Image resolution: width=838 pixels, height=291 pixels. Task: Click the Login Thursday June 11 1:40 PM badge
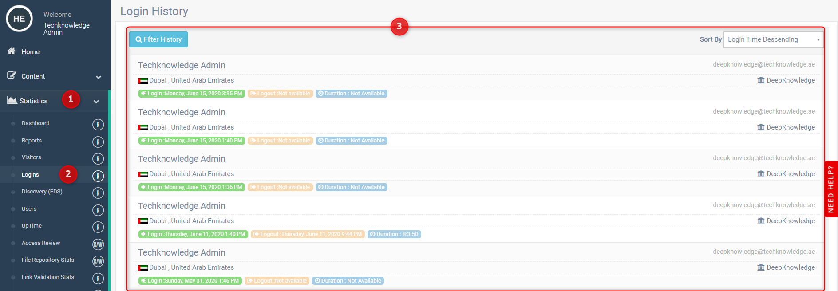tap(193, 234)
